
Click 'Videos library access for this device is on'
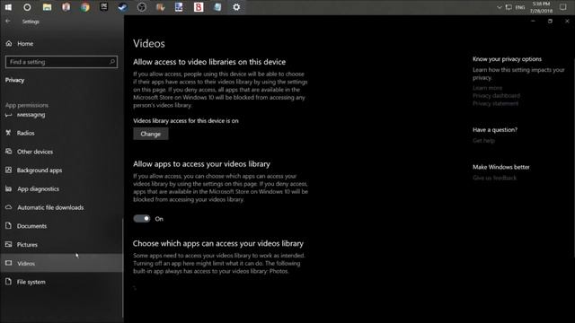[186, 121]
